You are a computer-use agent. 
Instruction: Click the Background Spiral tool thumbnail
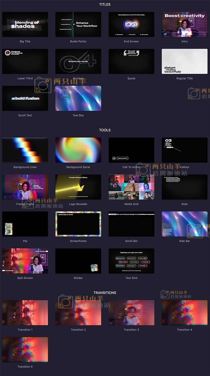[x=78, y=150]
